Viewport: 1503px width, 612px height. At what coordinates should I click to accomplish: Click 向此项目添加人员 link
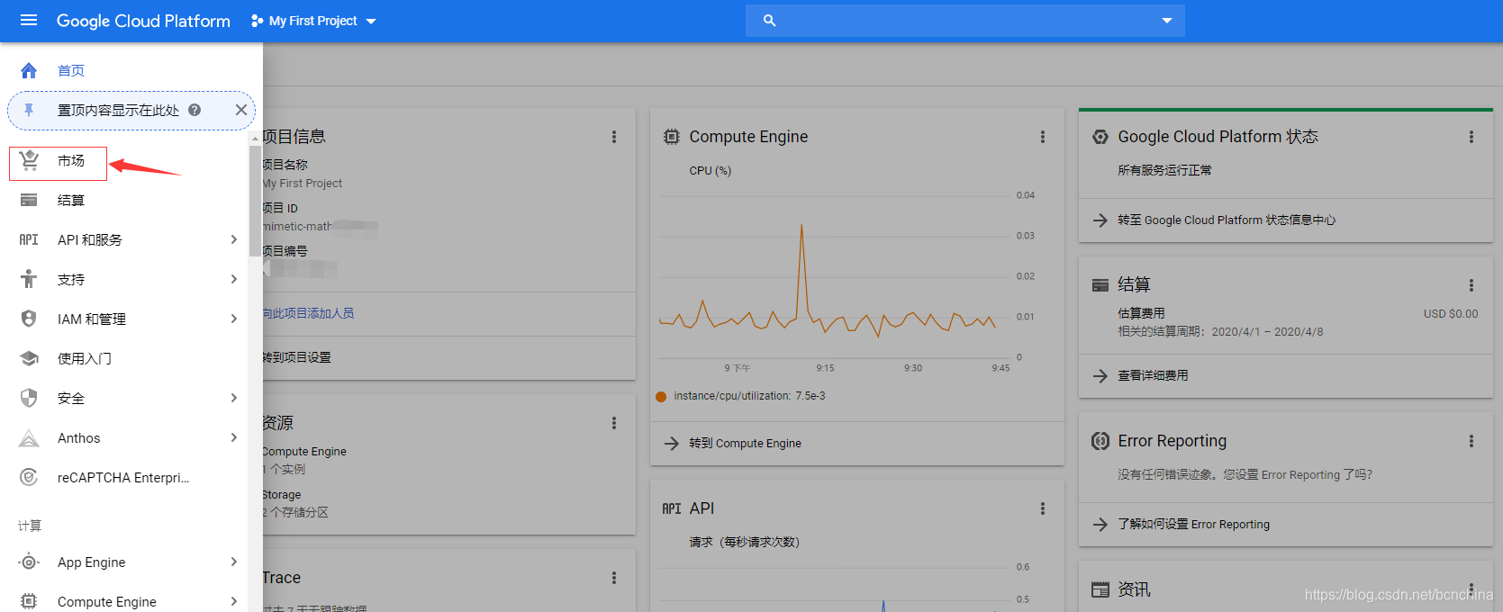pyautogui.click(x=309, y=313)
